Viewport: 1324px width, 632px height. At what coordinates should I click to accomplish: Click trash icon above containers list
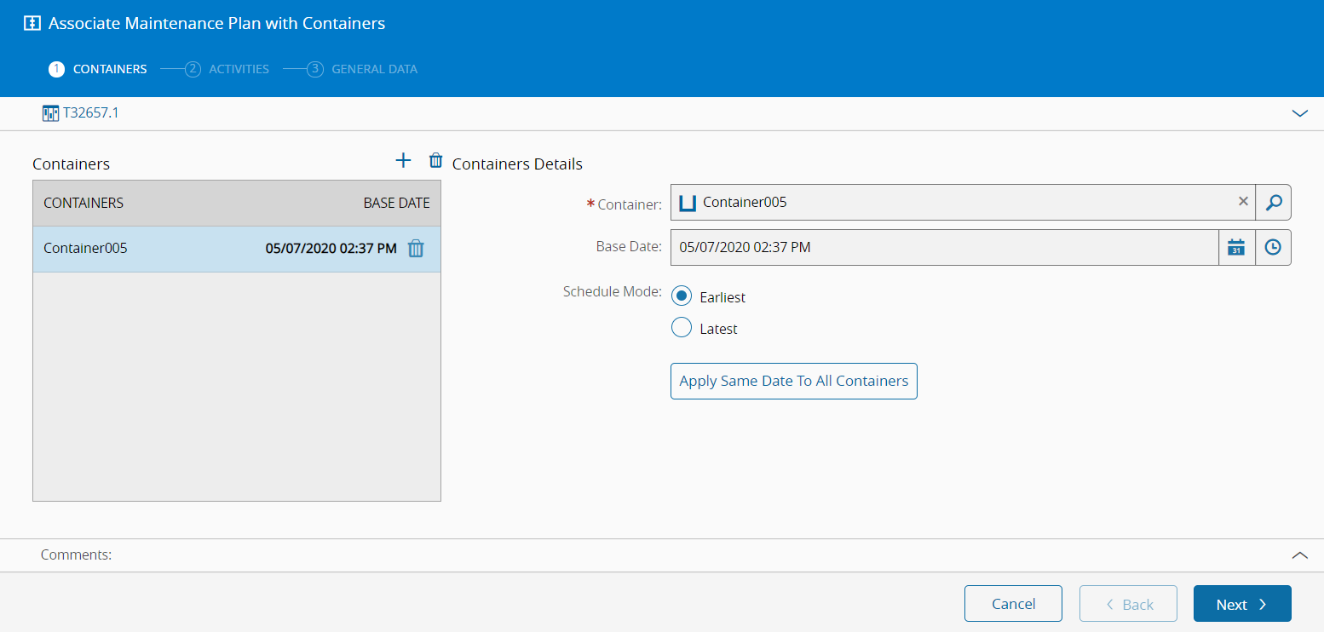[435, 160]
